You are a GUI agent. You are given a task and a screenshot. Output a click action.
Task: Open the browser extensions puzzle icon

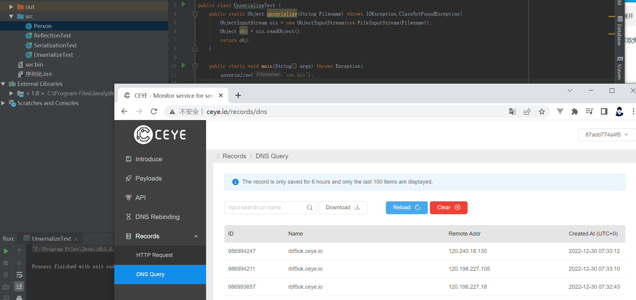click(x=575, y=112)
